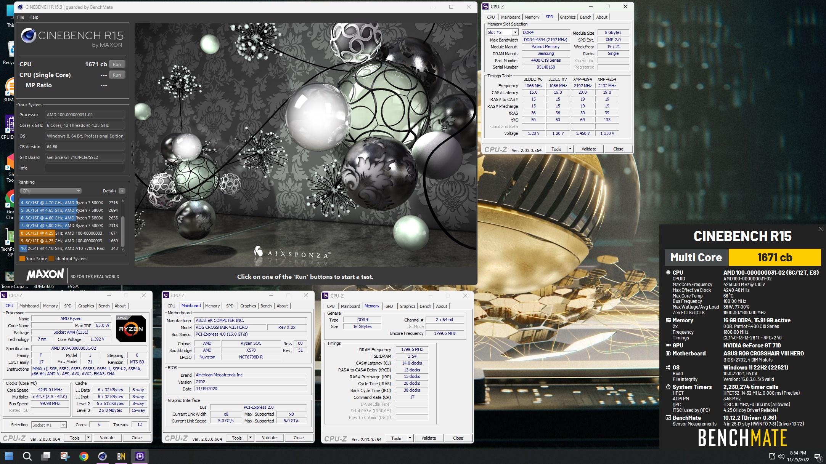Viewport: 826px width, 464px height.
Task: Switch to BenchMate taskbar icon
Action: pos(121,456)
